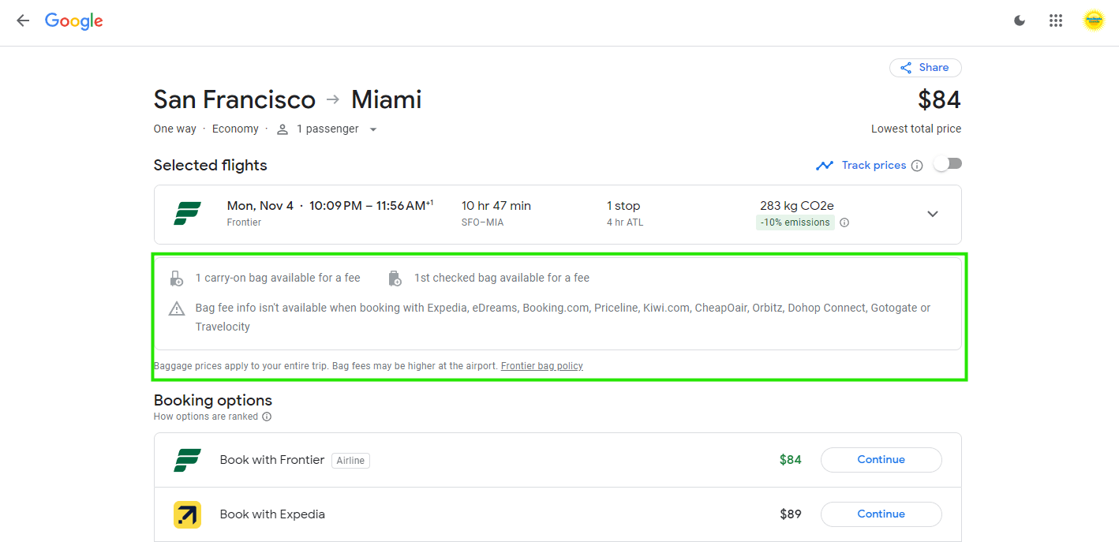Expand the selected Frontier flight details
The image size is (1119, 542).
(932, 214)
